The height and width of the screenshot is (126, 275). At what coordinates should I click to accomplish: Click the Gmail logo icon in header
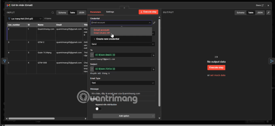[x=8, y=5]
